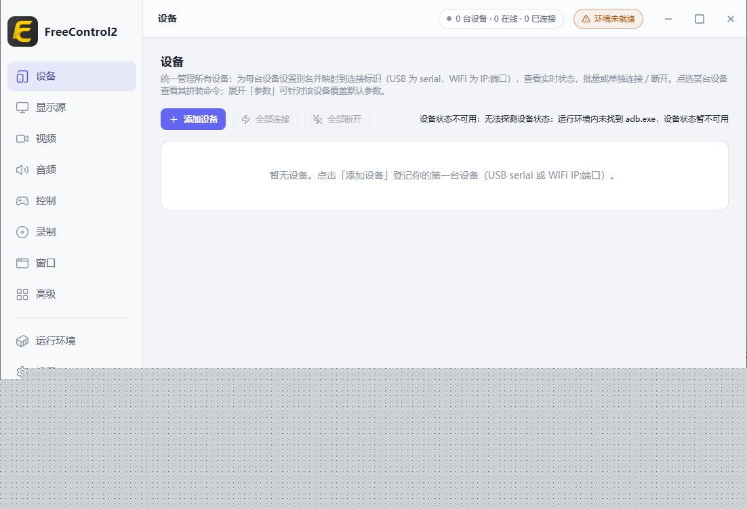Open the 设备 sidebar section

(72, 76)
